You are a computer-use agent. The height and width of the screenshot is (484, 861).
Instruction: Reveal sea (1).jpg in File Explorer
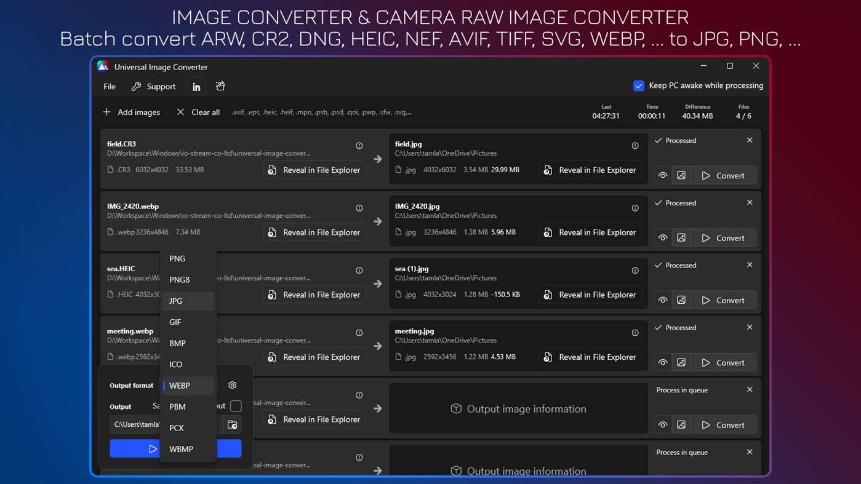(590, 295)
